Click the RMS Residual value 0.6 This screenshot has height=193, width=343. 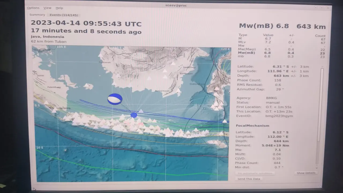click(x=278, y=85)
